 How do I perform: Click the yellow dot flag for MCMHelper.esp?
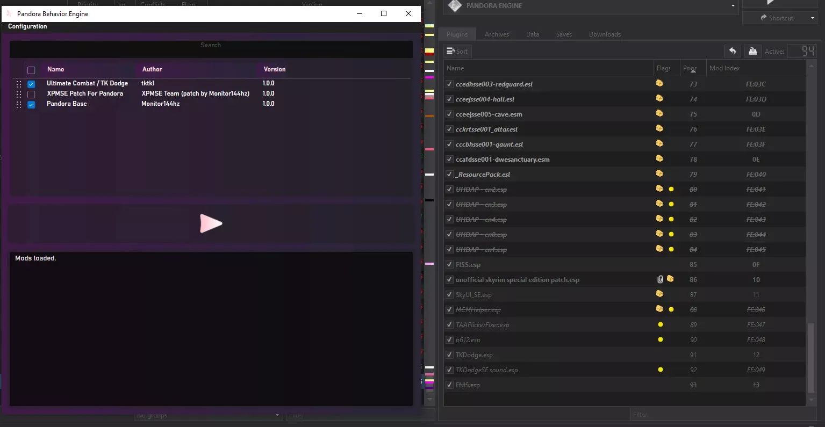click(x=671, y=309)
